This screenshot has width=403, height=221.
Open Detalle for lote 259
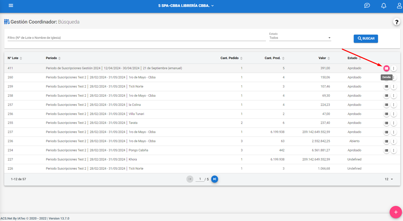pos(386,87)
